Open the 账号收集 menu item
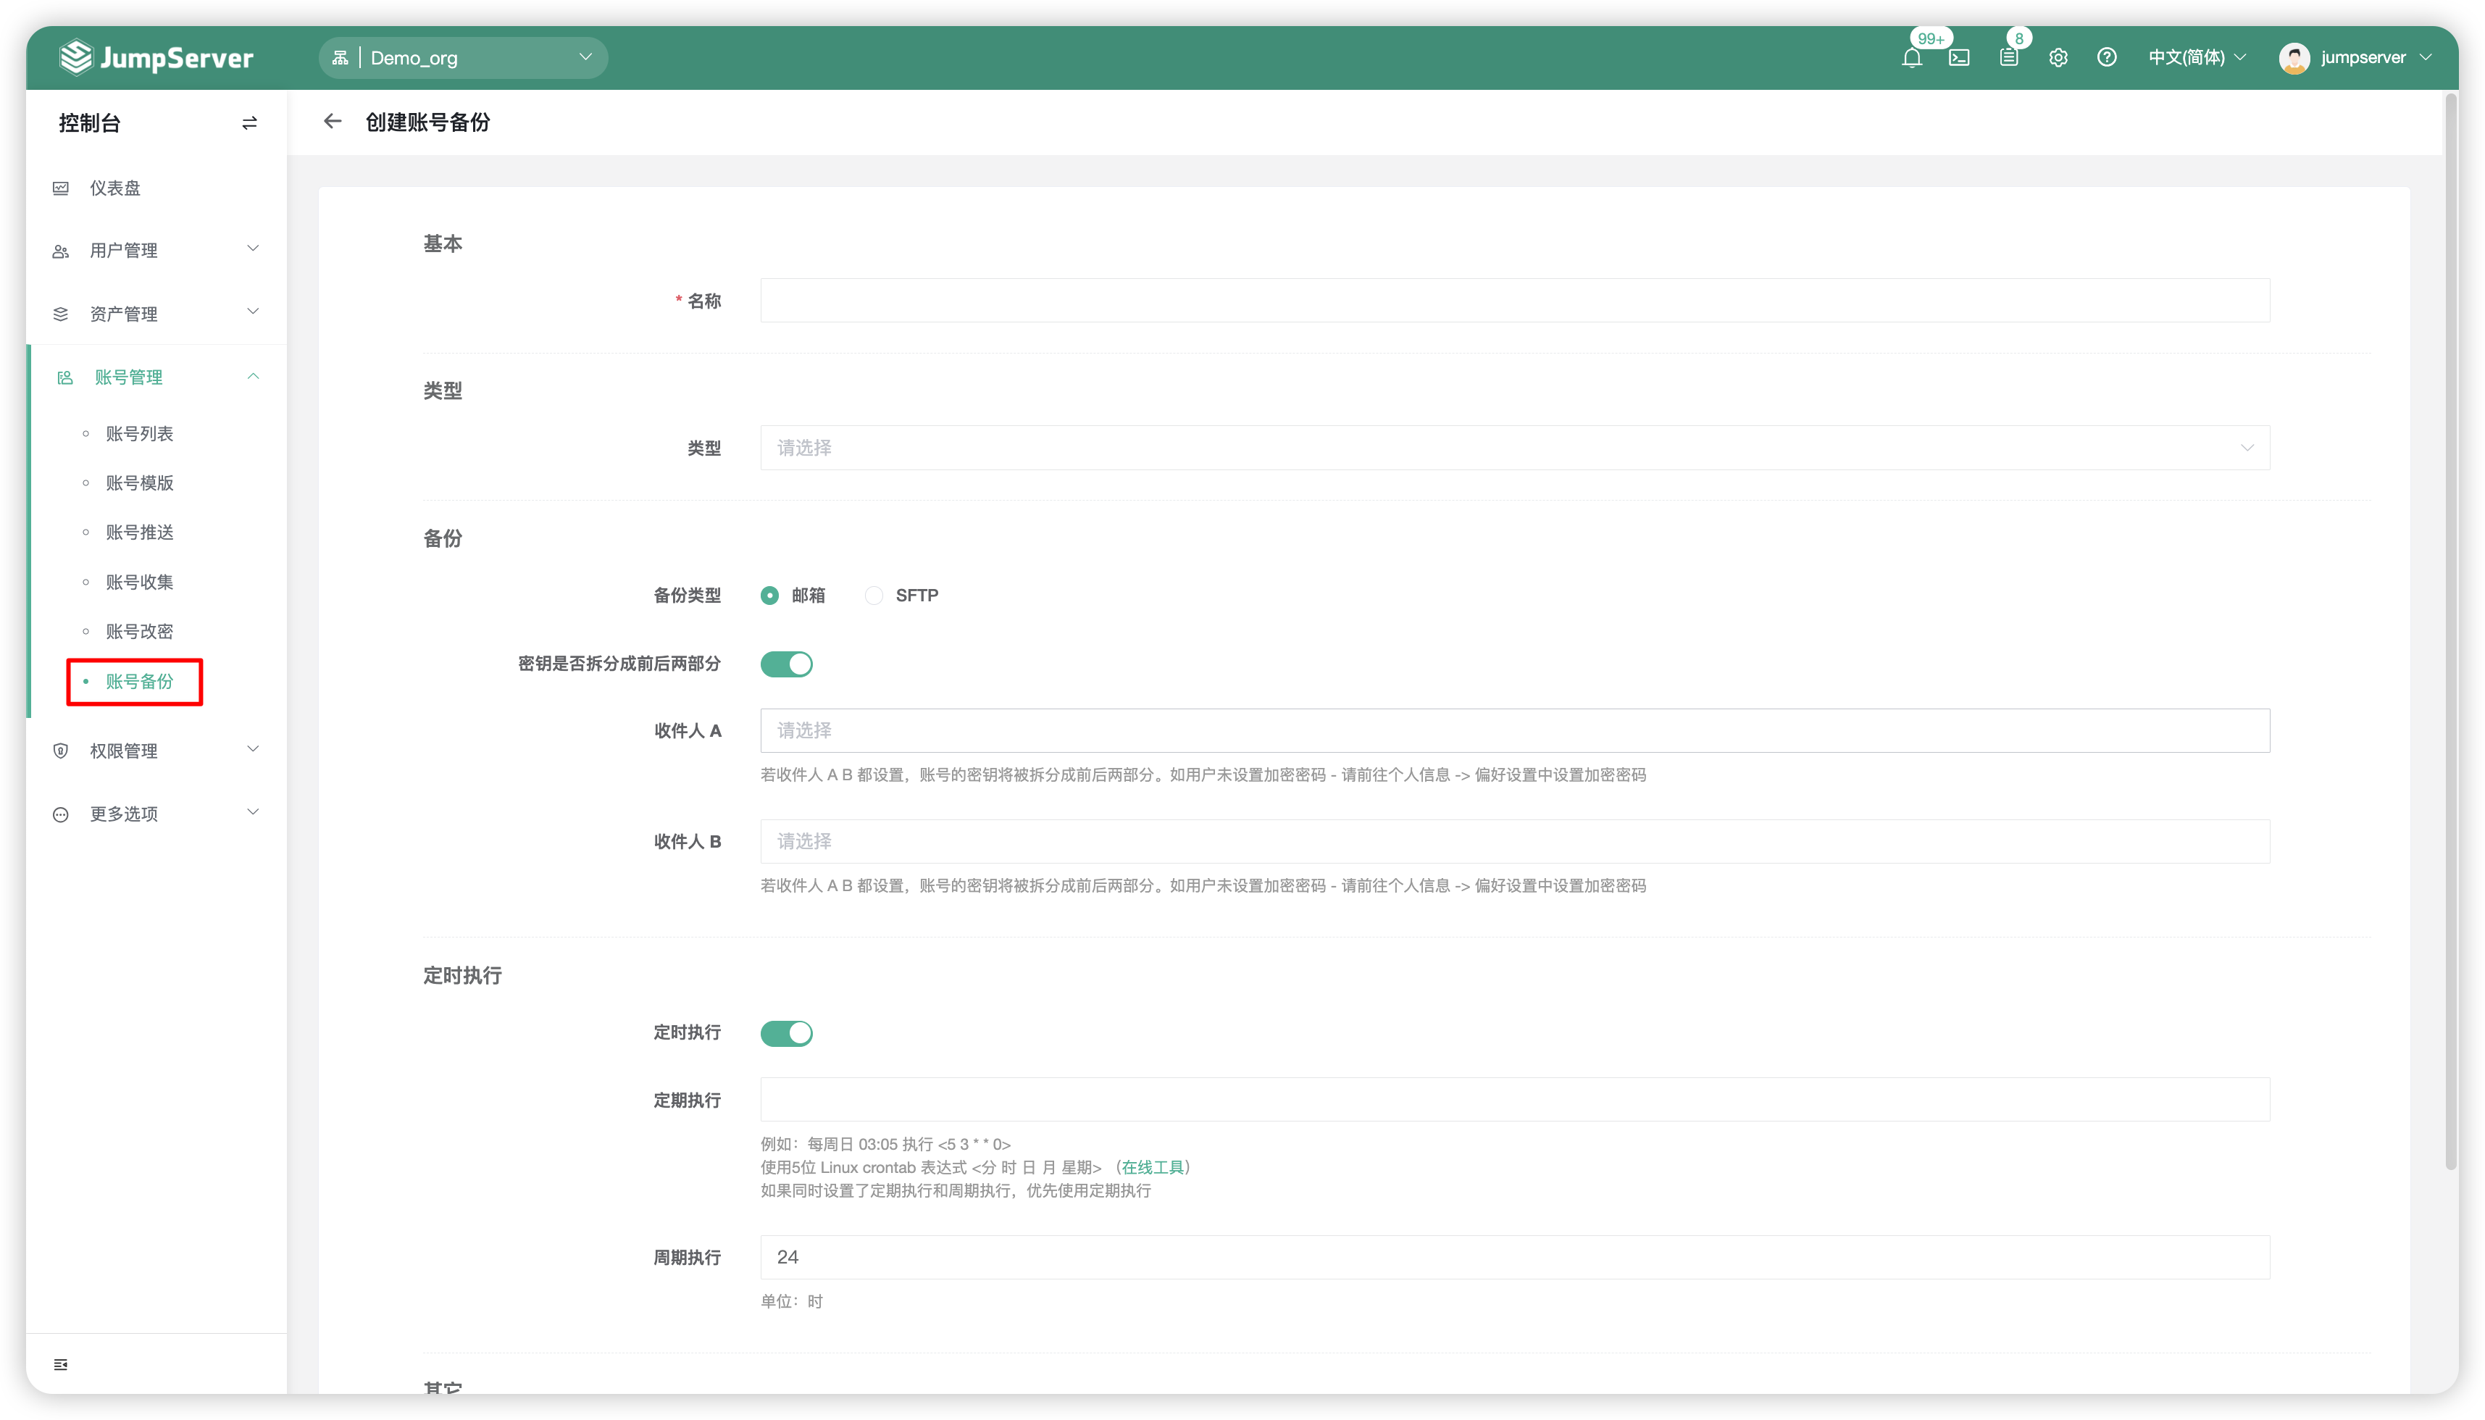 (139, 582)
